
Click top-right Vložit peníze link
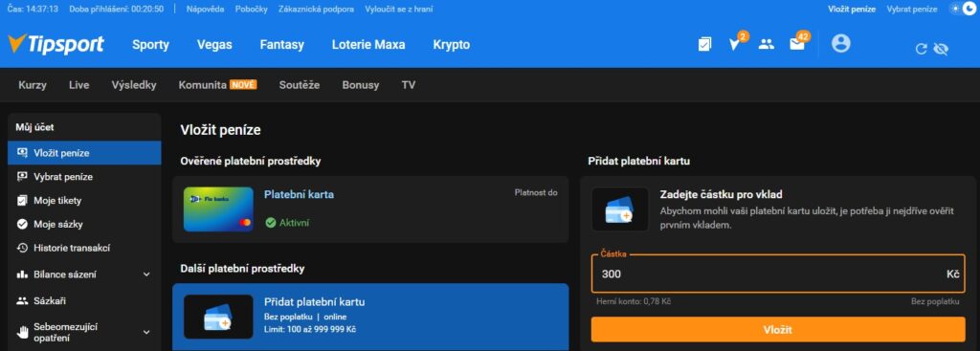(x=851, y=10)
